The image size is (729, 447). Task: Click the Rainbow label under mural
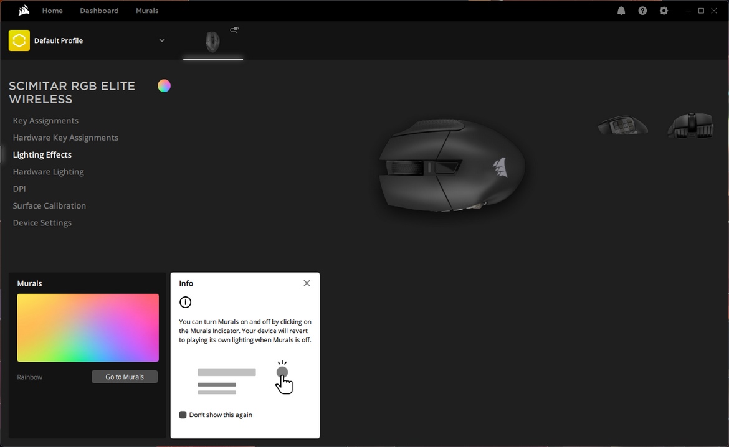[30, 377]
